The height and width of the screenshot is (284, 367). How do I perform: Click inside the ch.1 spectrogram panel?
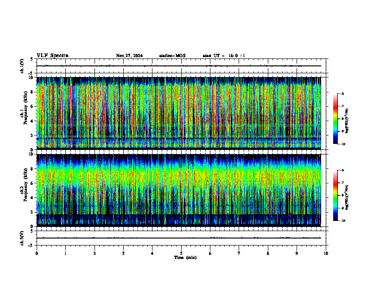click(x=179, y=113)
